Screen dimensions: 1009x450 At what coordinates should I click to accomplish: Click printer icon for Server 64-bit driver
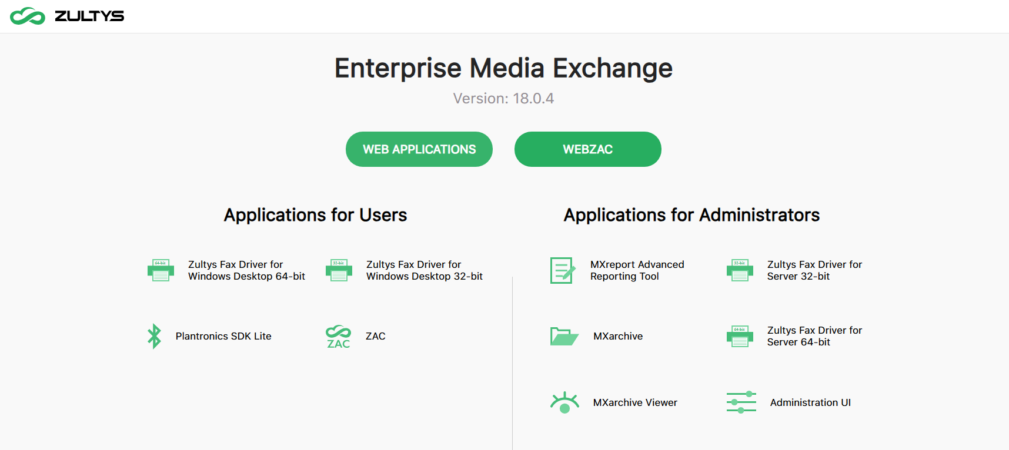coord(740,336)
